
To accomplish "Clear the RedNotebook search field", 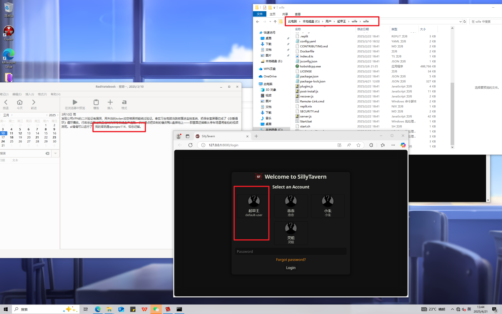I will pyautogui.click(x=47, y=153).
